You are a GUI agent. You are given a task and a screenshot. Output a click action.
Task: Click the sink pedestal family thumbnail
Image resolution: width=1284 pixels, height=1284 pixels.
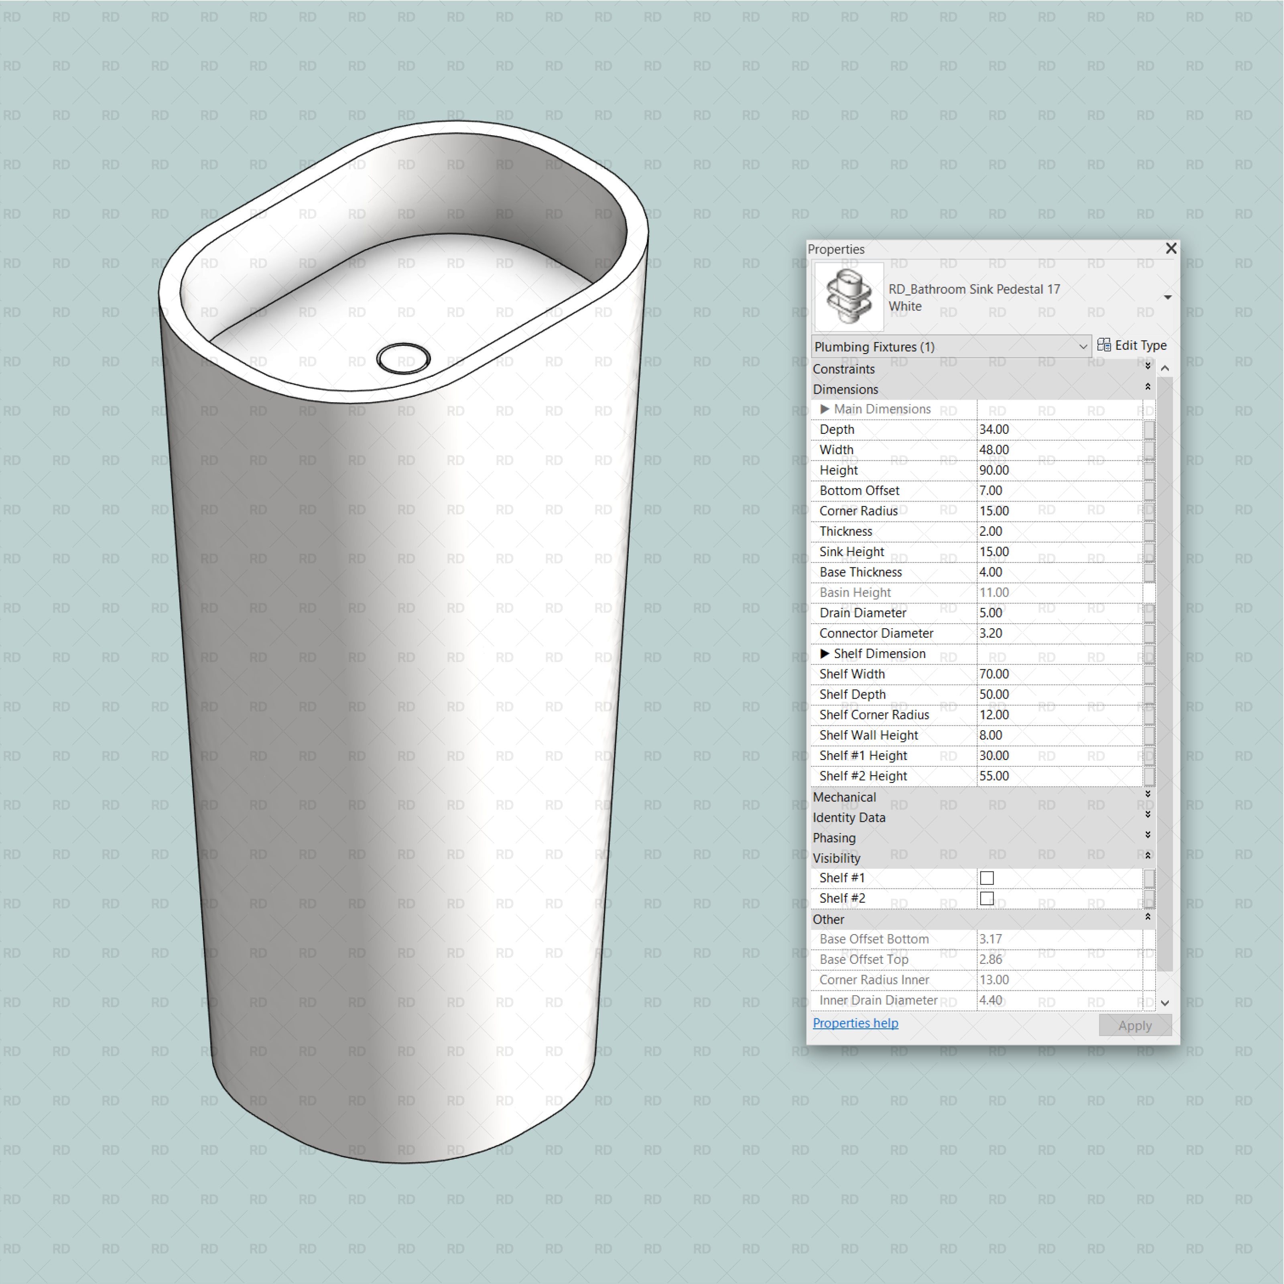tap(849, 297)
